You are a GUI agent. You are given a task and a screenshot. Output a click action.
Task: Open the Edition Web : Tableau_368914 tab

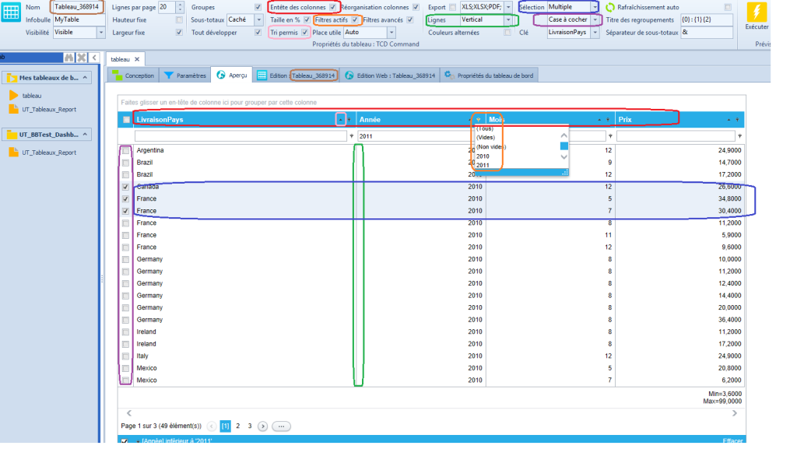point(391,75)
